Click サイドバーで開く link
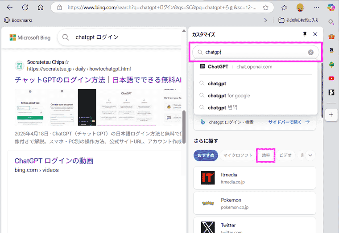This screenshot has height=233, width=339. click(289, 122)
